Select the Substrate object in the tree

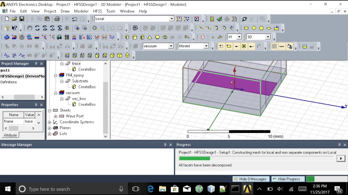tap(80, 81)
